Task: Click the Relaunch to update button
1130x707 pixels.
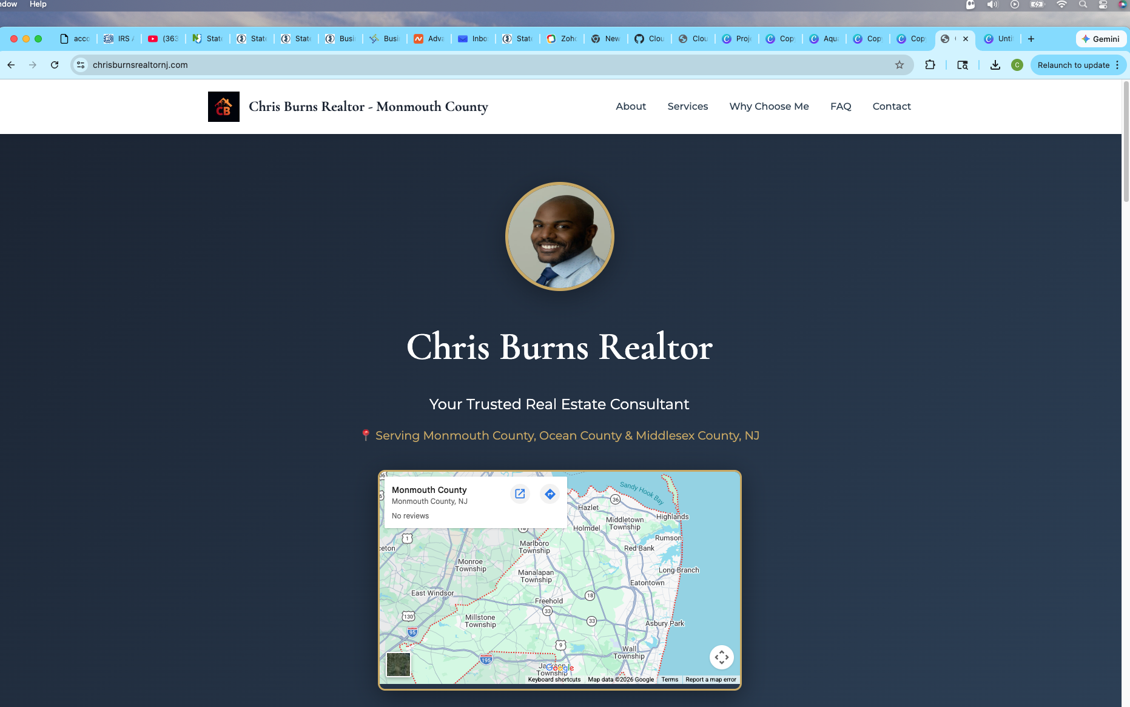Action: coord(1074,65)
